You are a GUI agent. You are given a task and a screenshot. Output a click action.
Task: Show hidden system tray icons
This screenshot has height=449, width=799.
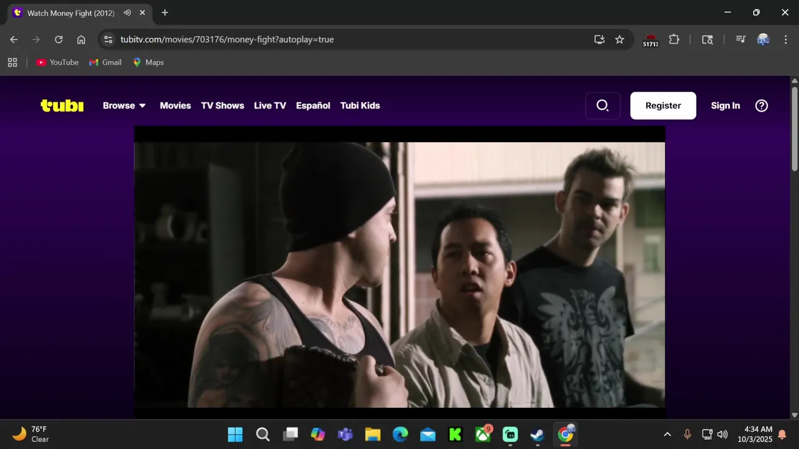point(667,434)
